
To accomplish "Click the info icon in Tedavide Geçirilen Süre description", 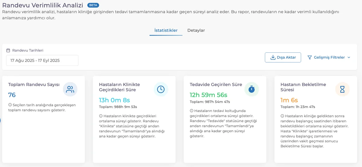I will tap(192, 111).
